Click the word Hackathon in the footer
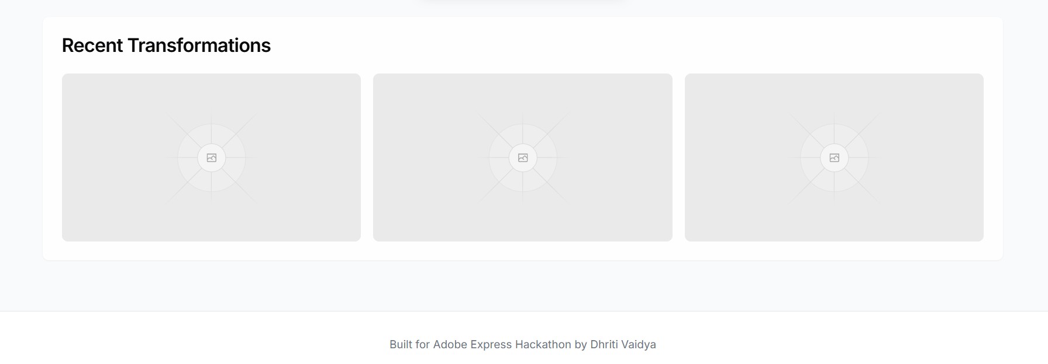Screen dimensions: 1048x364 [543, 344]
